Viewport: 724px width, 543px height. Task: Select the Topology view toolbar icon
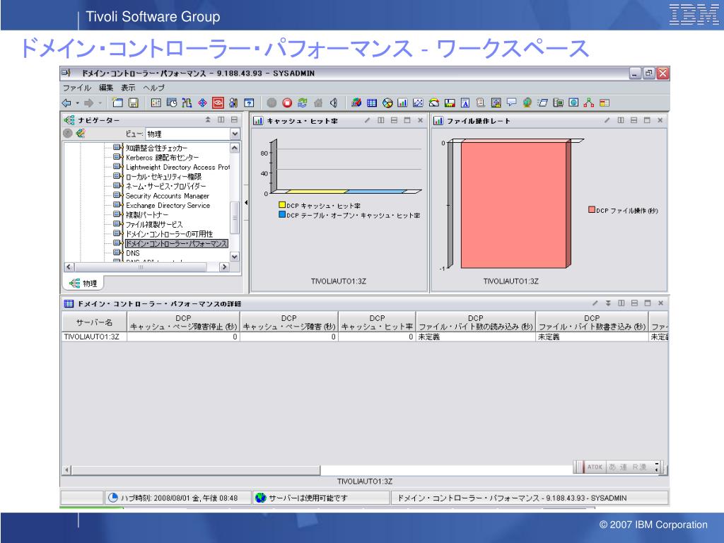[x=589, y=103]
